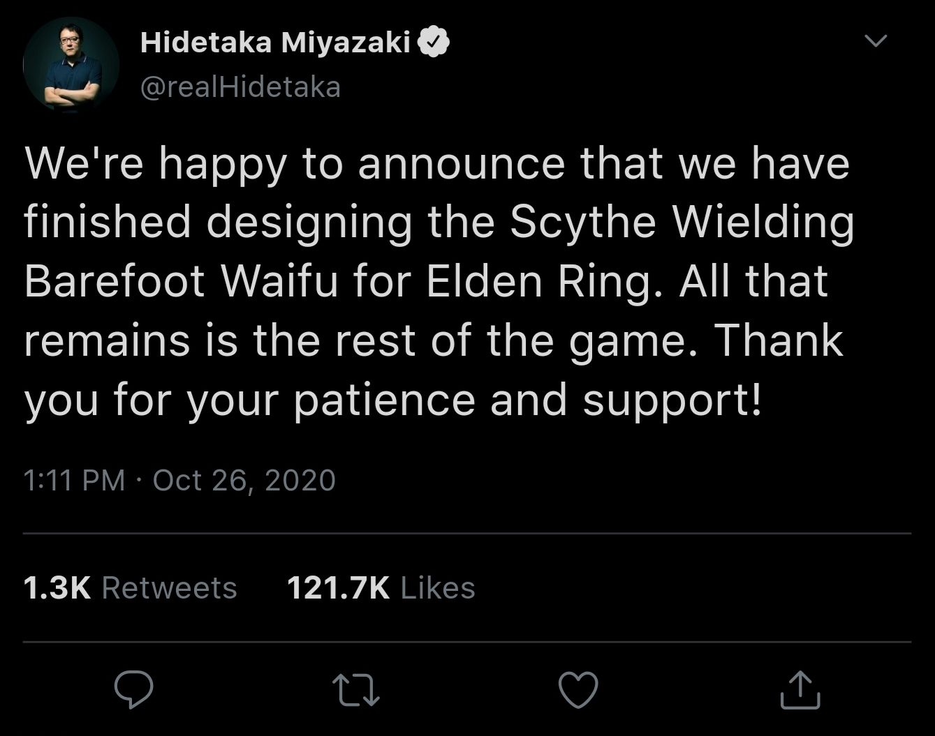Click the Hidetaka Miyazaki display name

tap(275, 43)
